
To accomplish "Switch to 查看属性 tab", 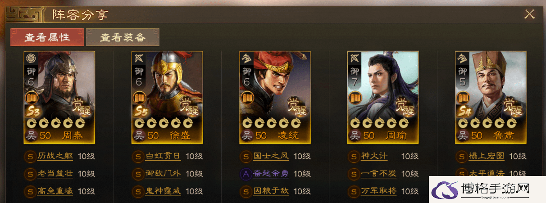I will click(x=47, y=37).
